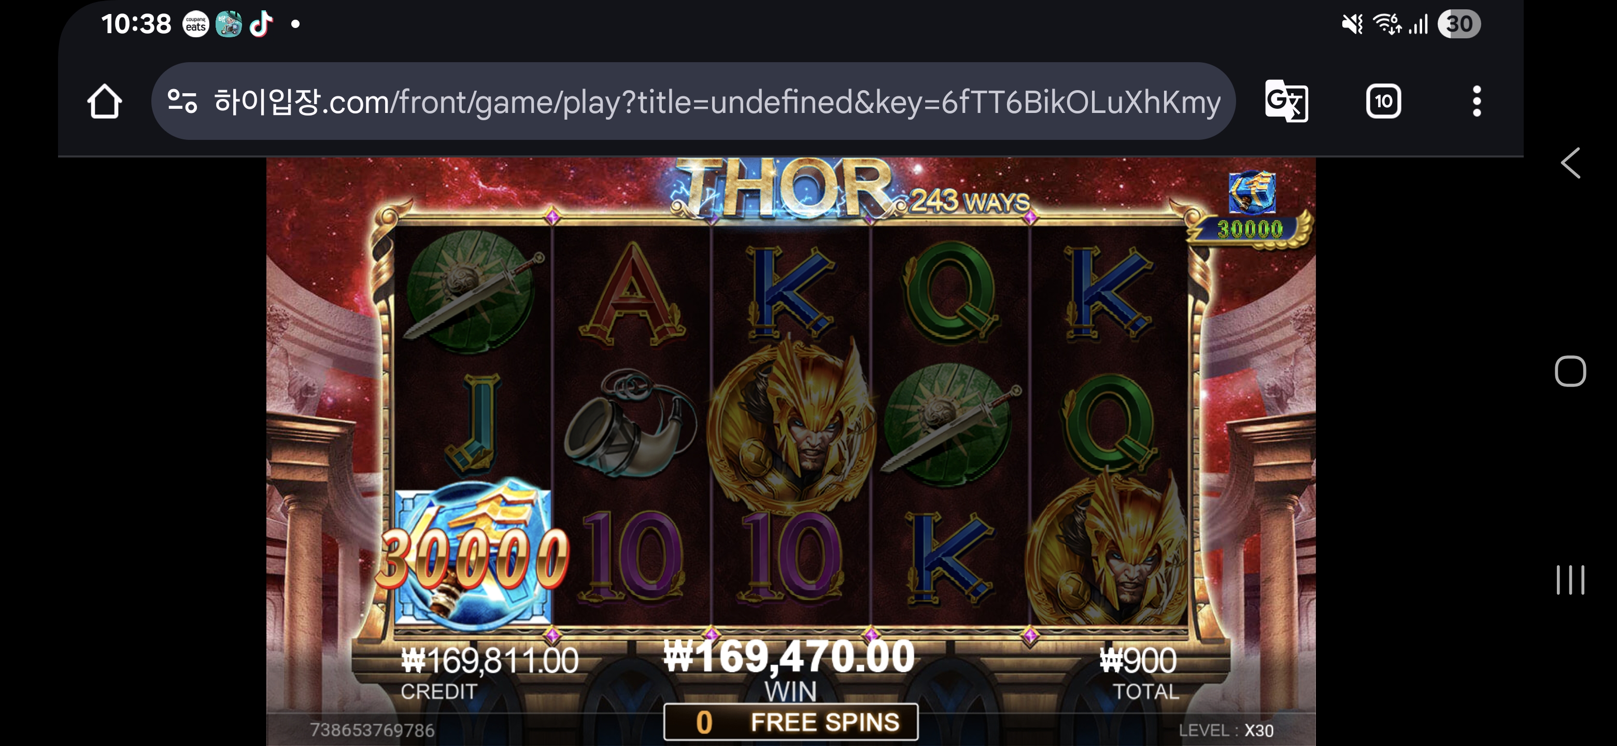Open the three-dot browser menu

click(1477, 101)
